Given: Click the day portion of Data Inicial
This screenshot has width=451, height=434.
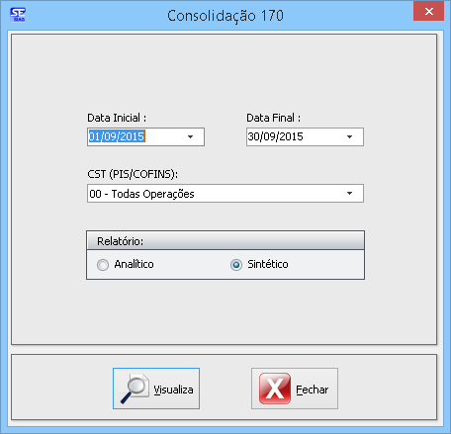Looking at the screenshot, I should click(93, 136).
